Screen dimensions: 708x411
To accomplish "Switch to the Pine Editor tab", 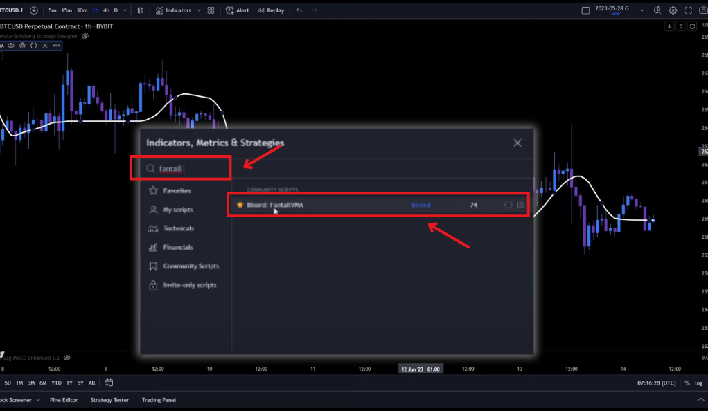I will coord(64,400).
